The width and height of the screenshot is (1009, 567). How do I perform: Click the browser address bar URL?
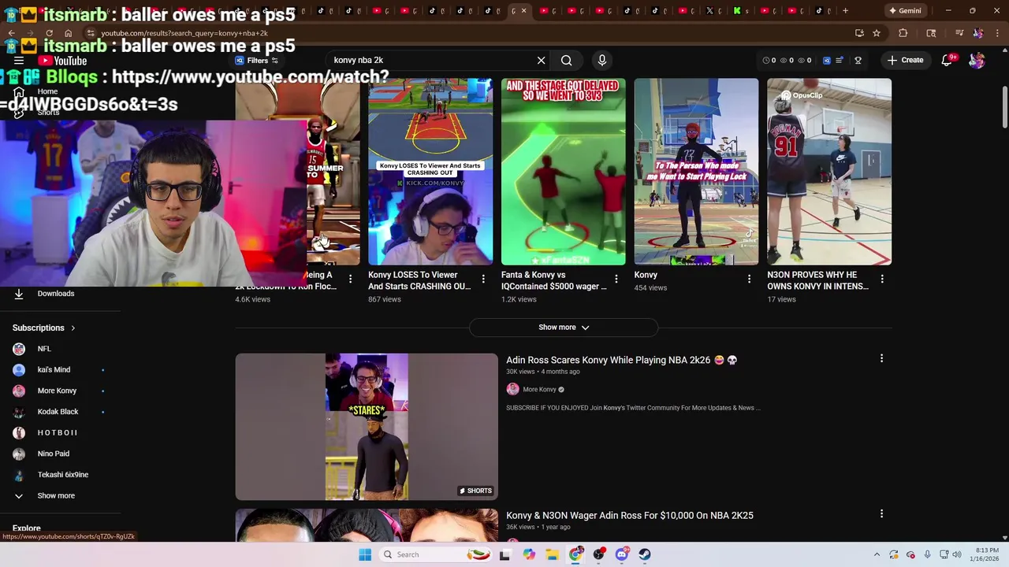184,33
